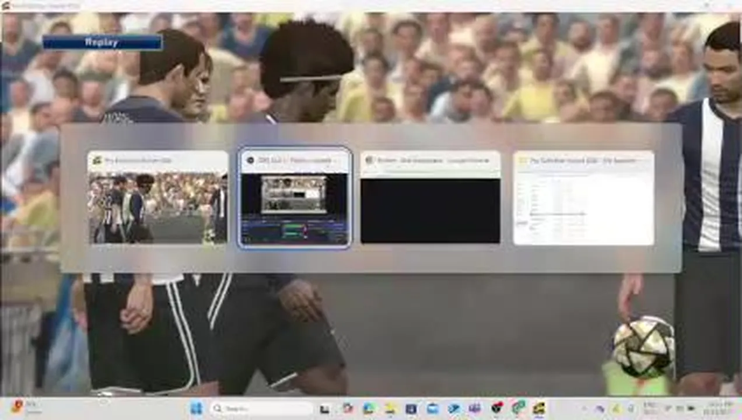This screenshot has width=742, height=420.
Task: Open the yellow File Explorer taskbar icon
Action: click(390, 408)
